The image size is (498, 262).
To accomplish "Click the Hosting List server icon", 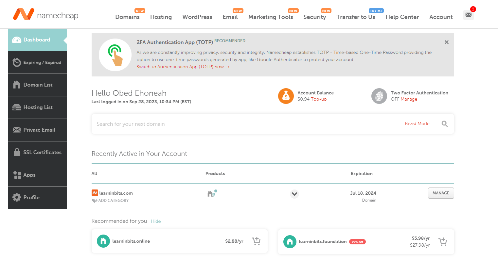I will pyautogui.click(x=17, y=107).
